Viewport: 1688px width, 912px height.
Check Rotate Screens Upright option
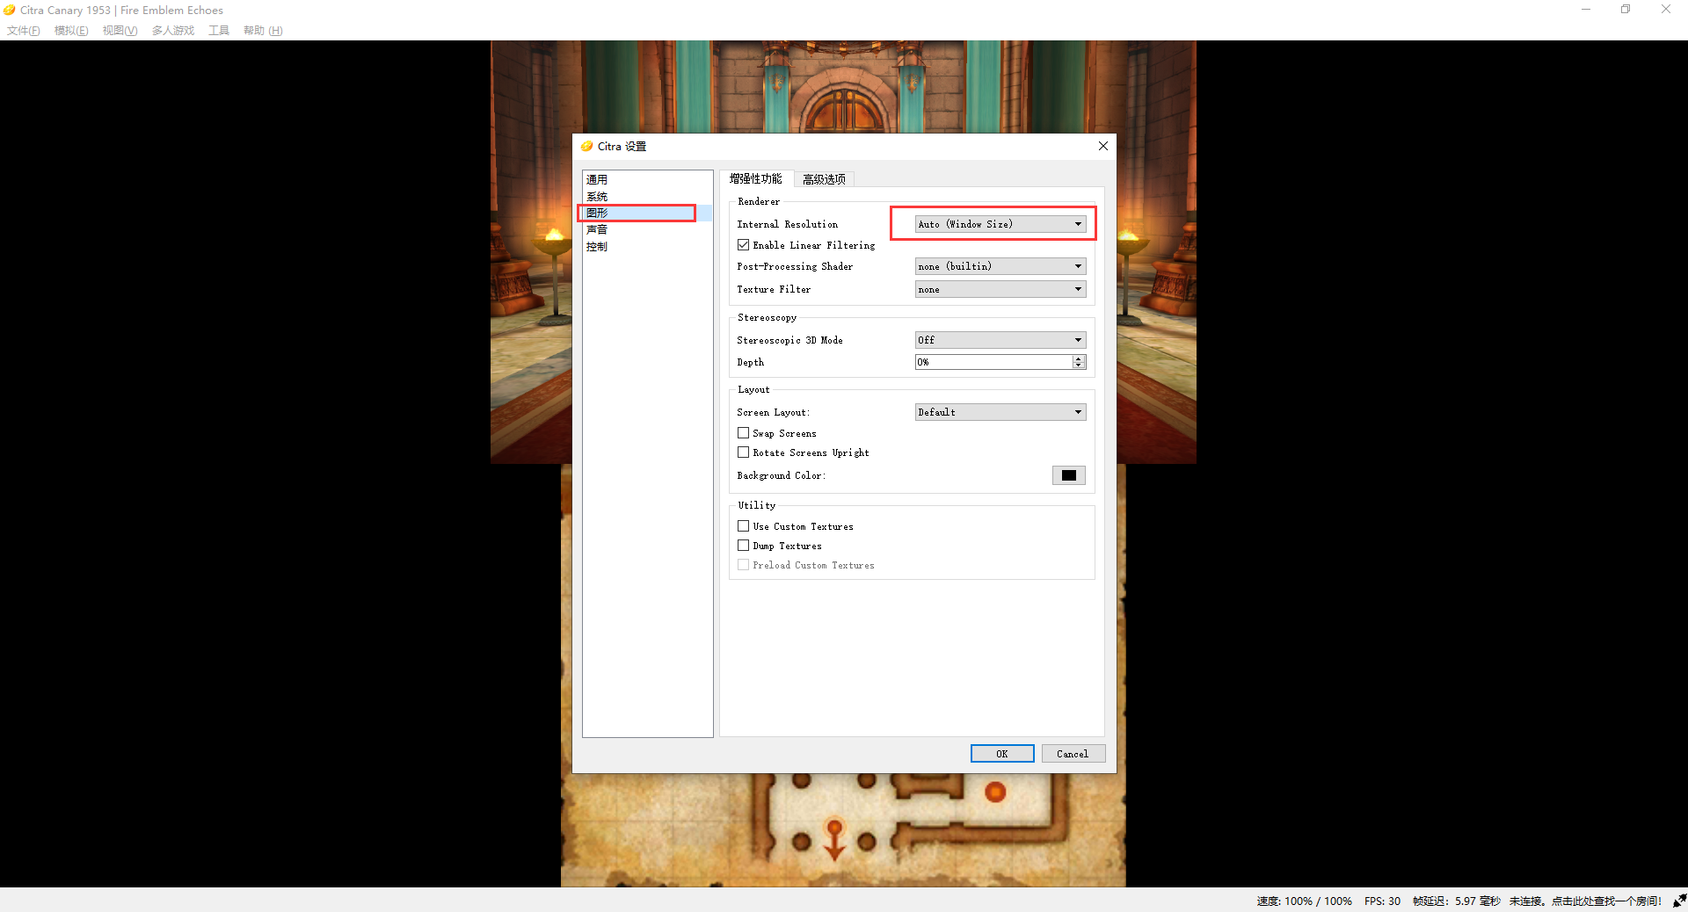click(744, 452)
